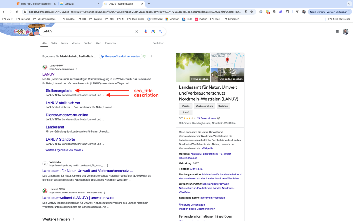Click the grey round W extension icon

(x=274, y=12)
